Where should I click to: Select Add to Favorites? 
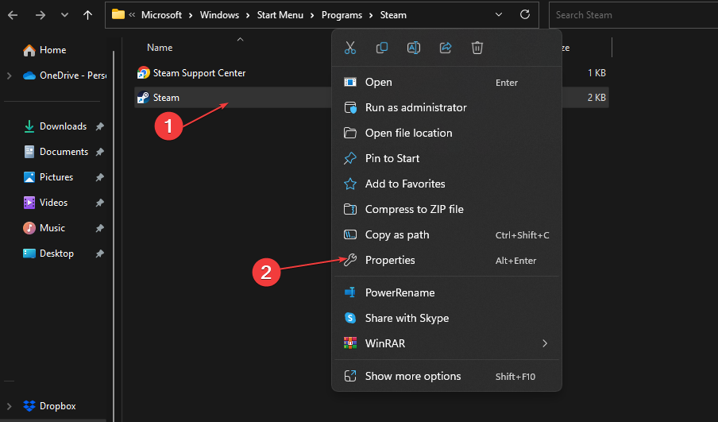pos(446,184)
